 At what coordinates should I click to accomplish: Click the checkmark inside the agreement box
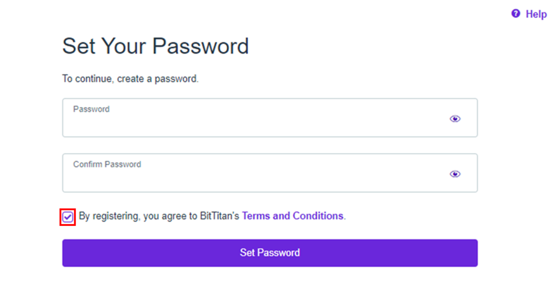[68, 217]
